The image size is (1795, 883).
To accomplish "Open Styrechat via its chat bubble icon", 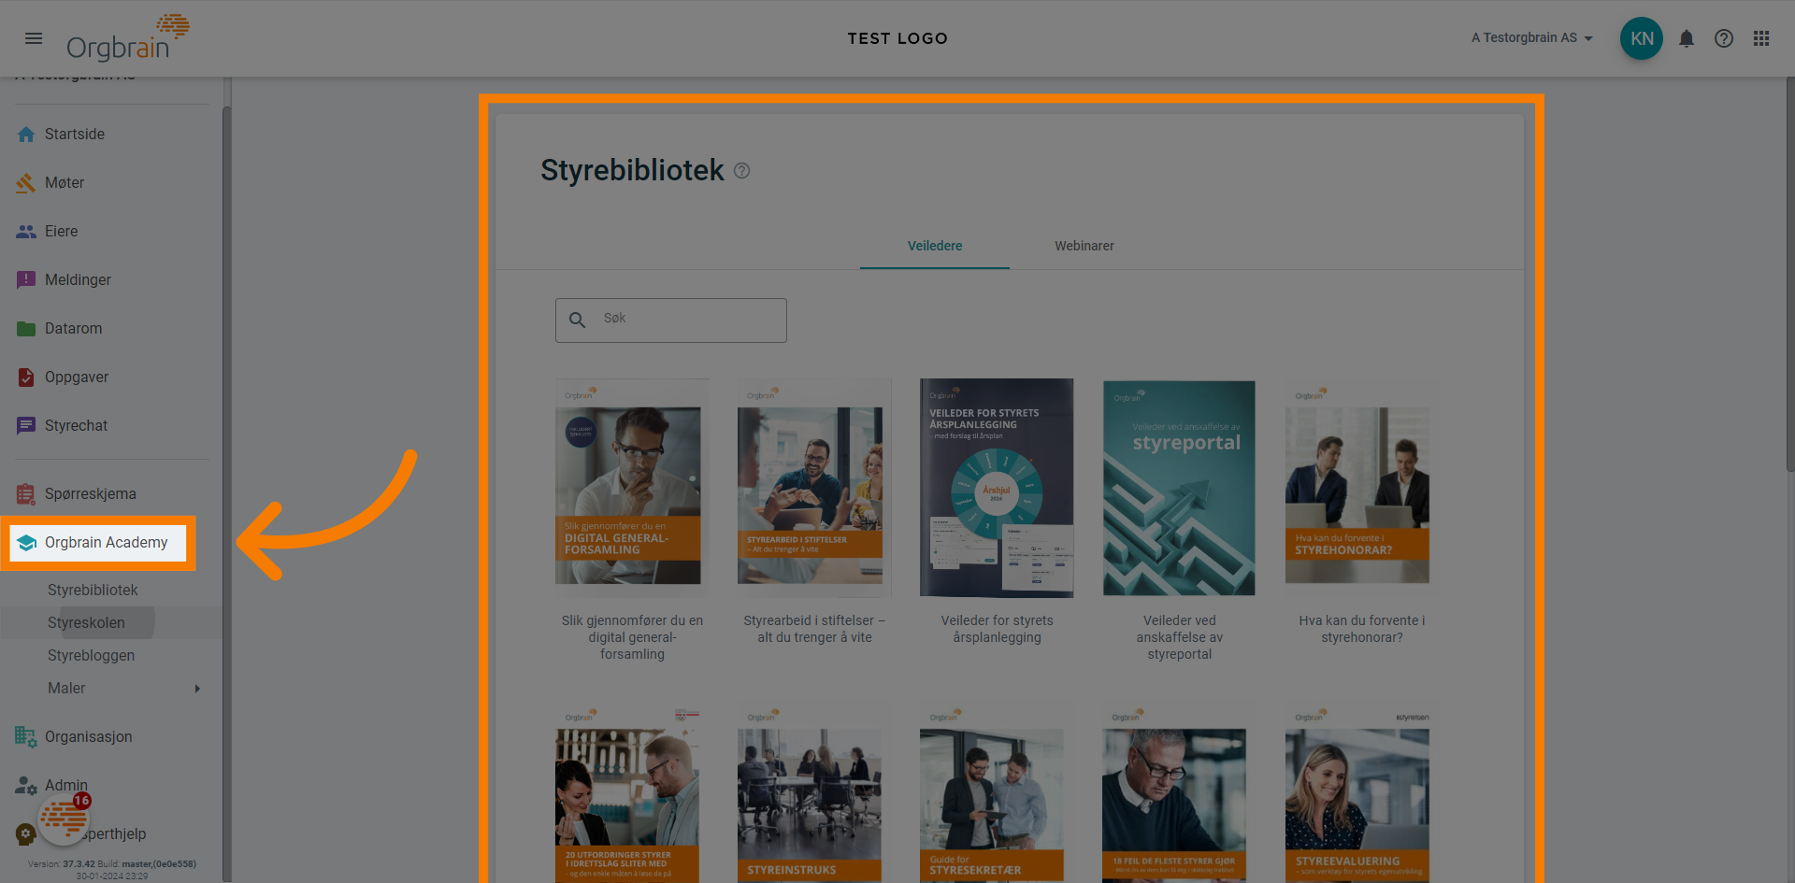I will click(26, 425).
